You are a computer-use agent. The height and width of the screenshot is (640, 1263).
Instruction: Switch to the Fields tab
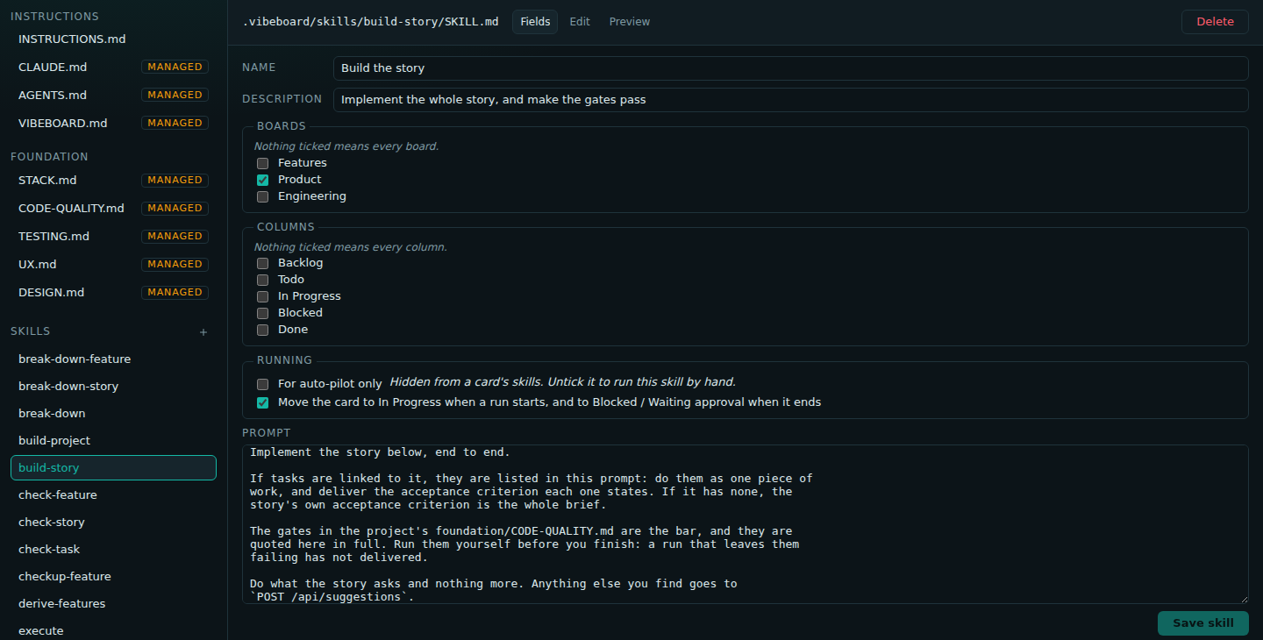(x=535, y=22)
